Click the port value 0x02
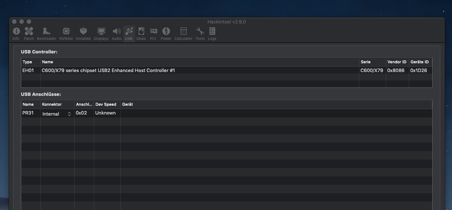Image resolution: width=452 pixels, height=210 pixels. click(x=81, y=113)
